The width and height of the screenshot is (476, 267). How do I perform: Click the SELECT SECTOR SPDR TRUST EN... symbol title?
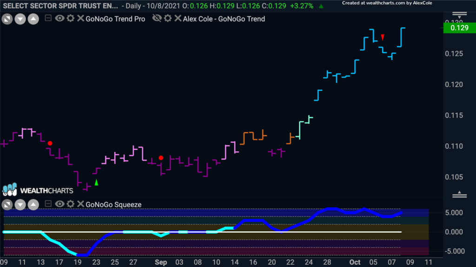click(60, 6)
